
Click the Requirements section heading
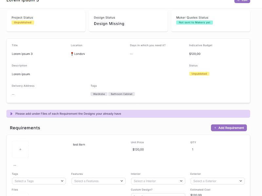[25, 128]
